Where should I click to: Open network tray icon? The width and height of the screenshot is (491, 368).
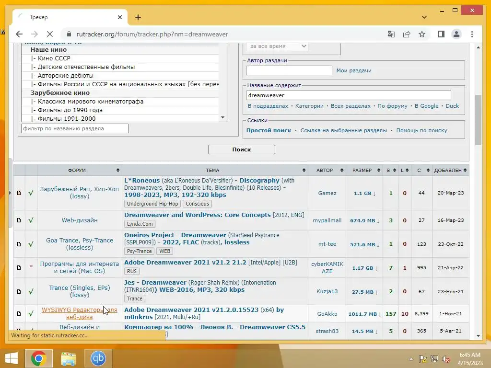[x=434, y=359]
